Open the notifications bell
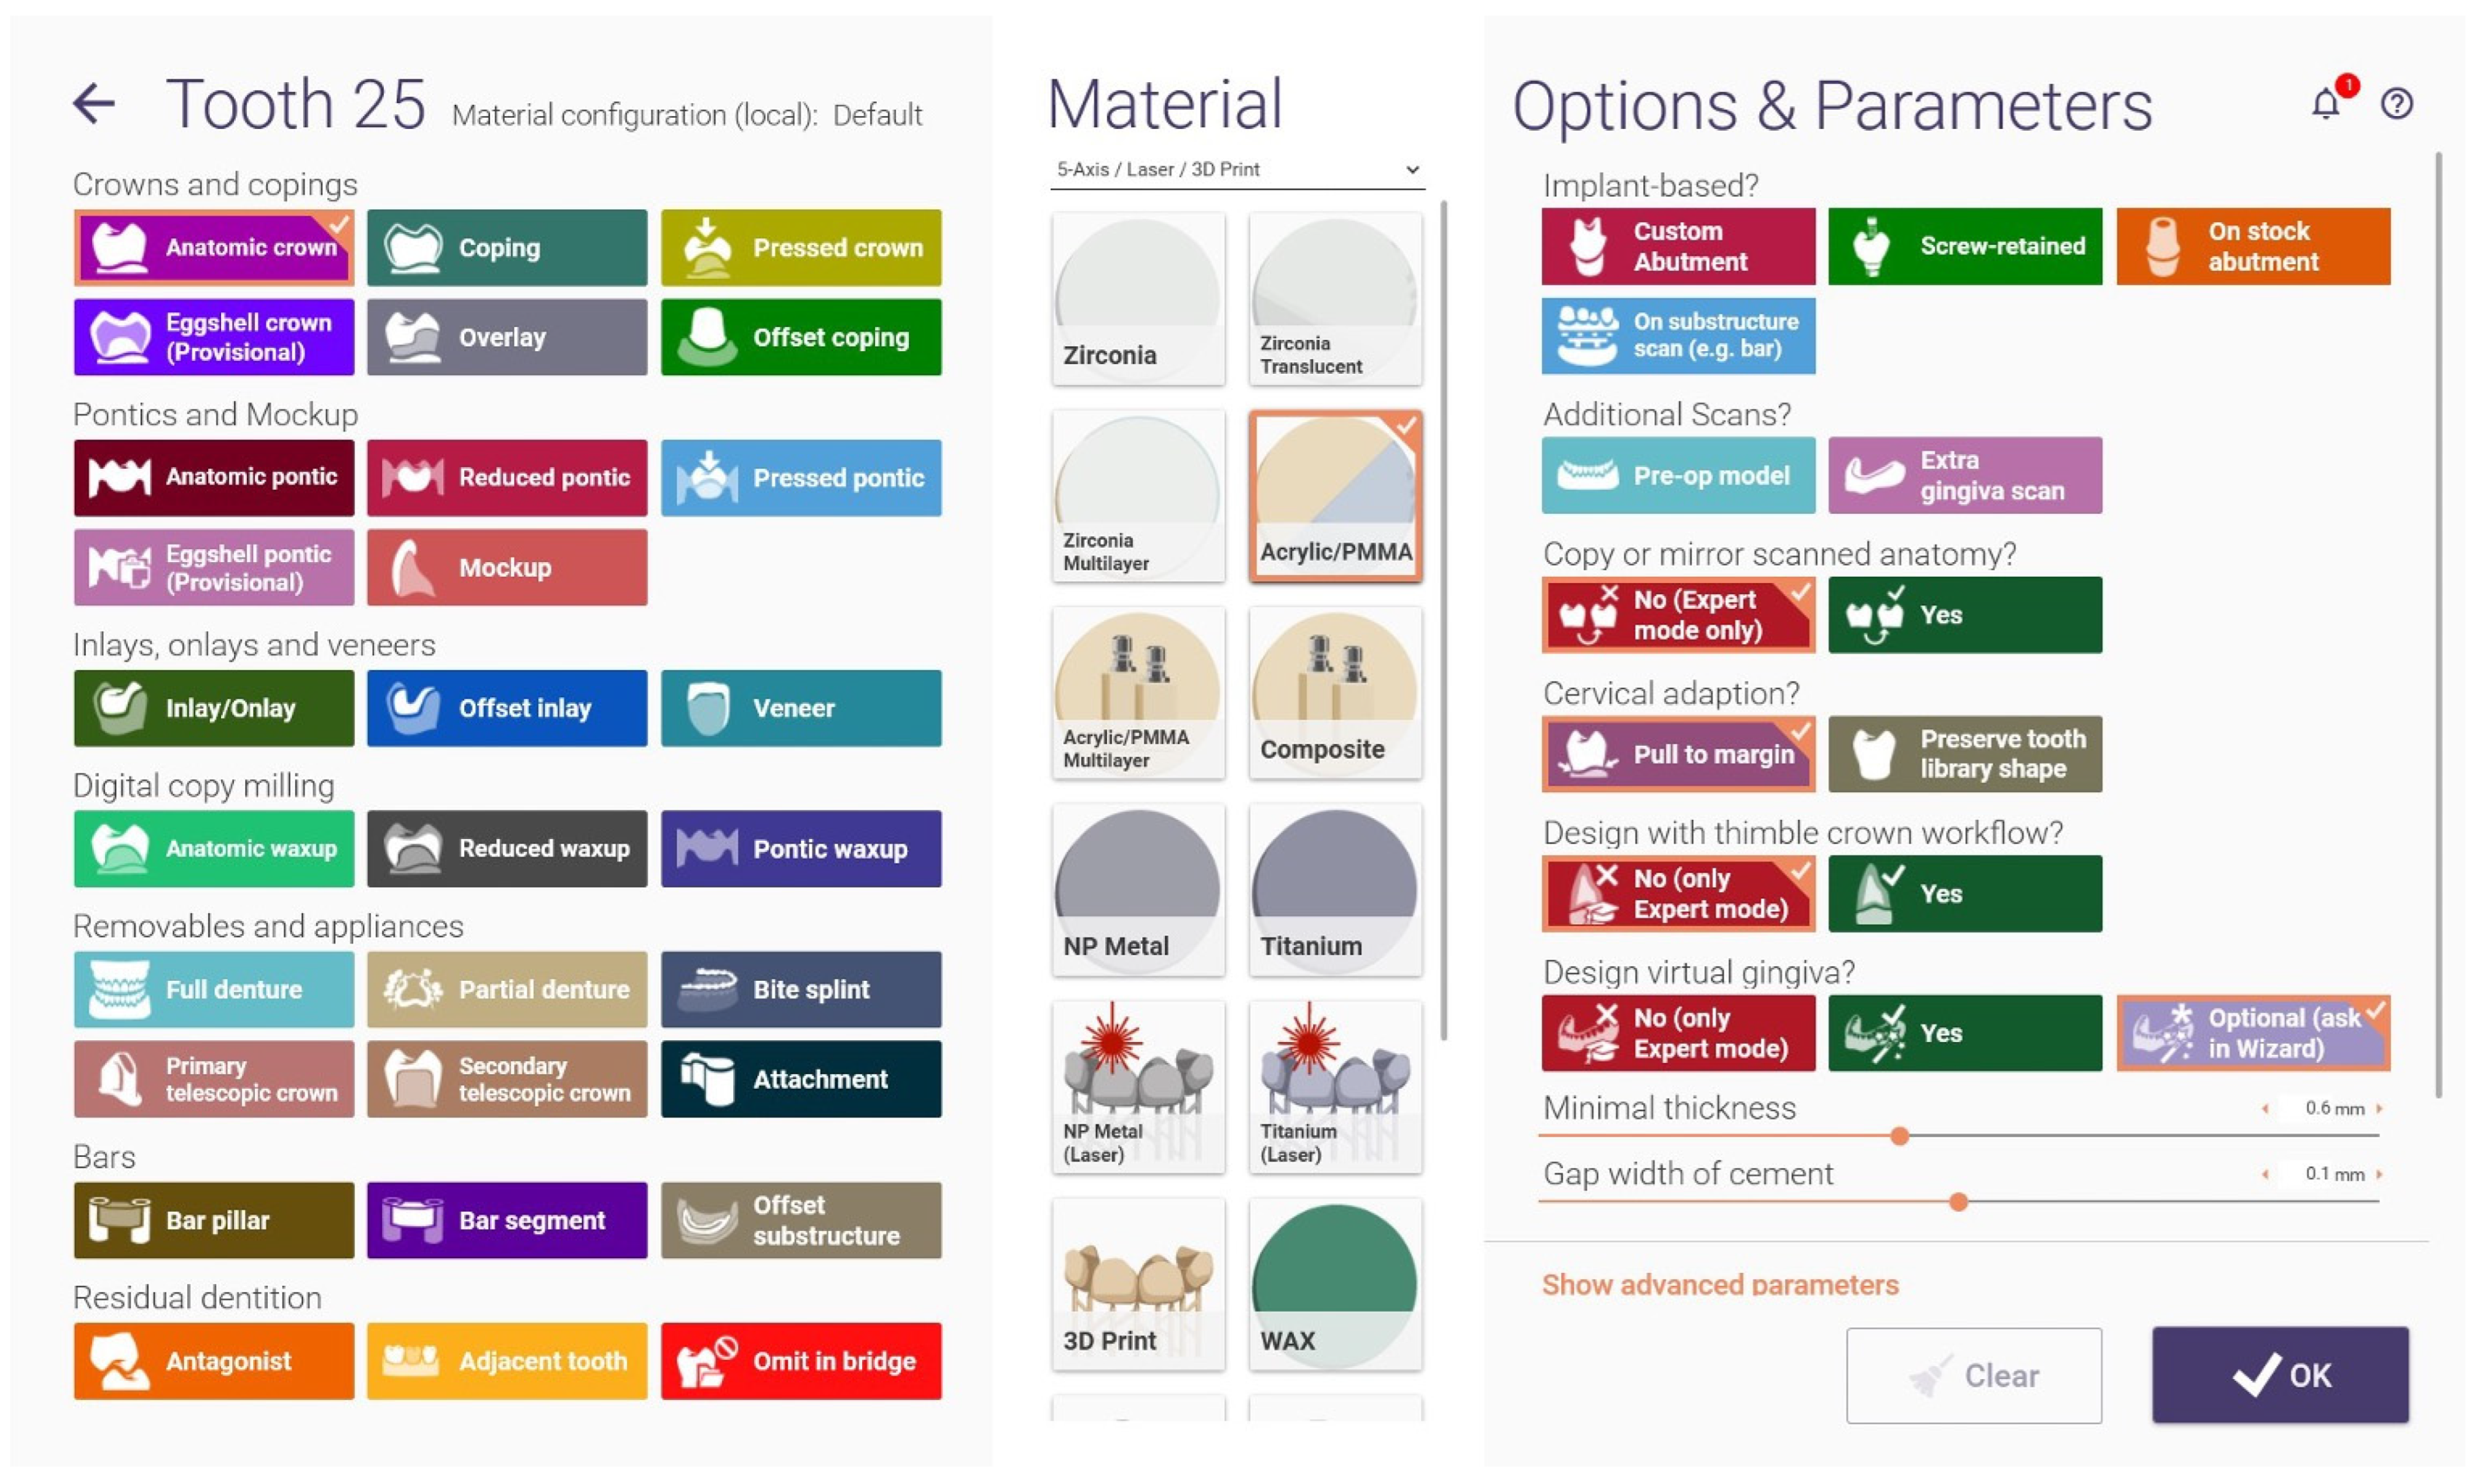The image size is (2482, 1484). [2325, 104]
